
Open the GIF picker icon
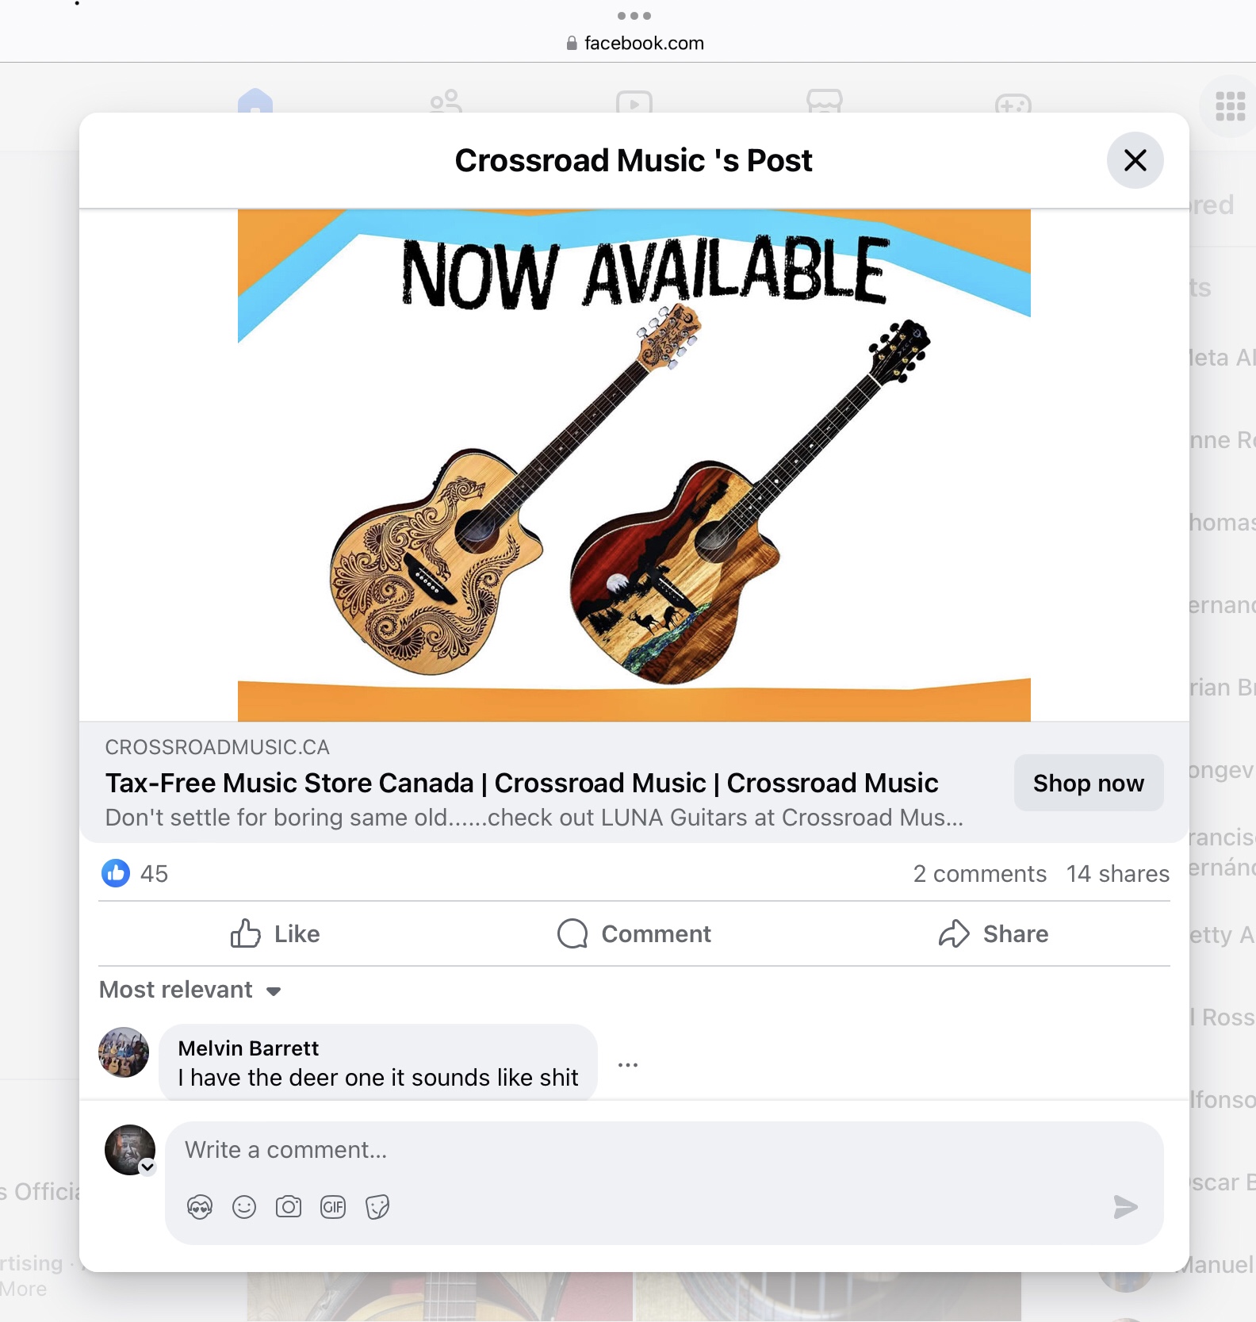[333, 1207]
